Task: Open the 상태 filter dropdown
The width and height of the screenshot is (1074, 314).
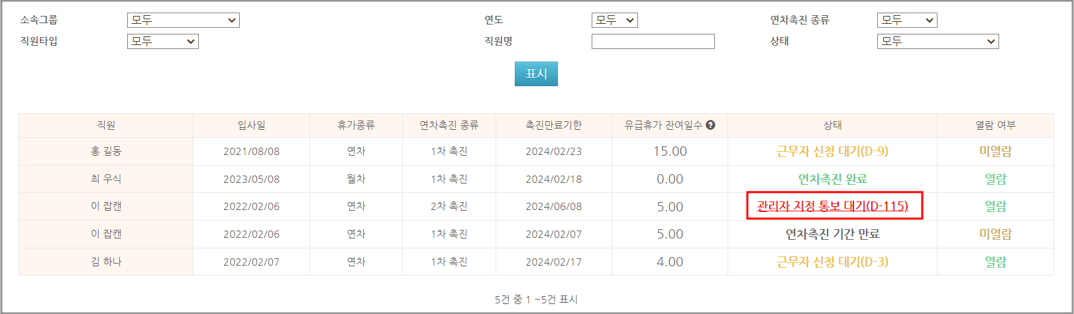Action: [x=938, y=42]
